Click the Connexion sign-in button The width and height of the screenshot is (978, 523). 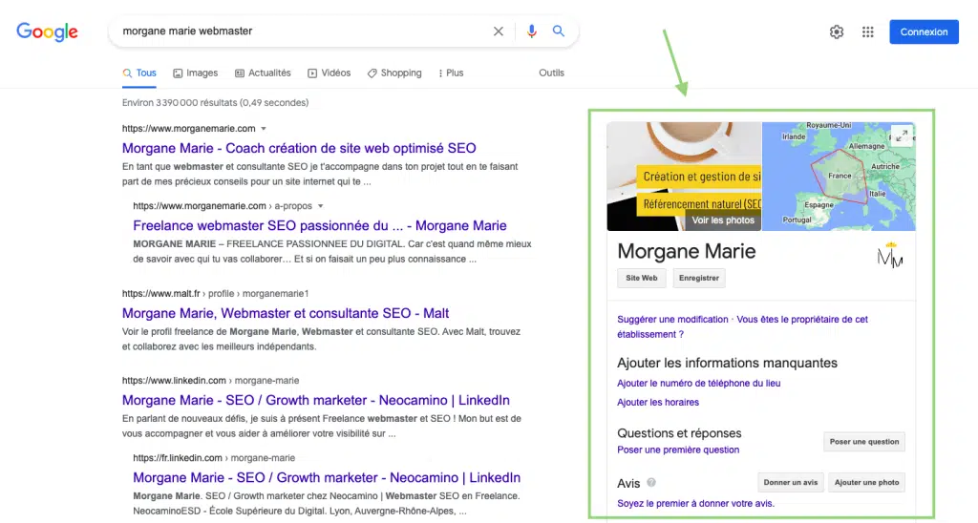coord(924,31)
